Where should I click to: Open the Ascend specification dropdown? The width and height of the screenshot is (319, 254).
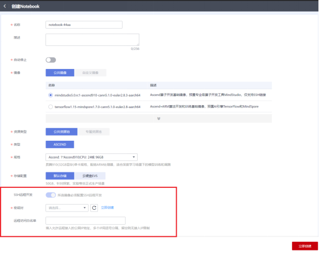pos(92,157)
